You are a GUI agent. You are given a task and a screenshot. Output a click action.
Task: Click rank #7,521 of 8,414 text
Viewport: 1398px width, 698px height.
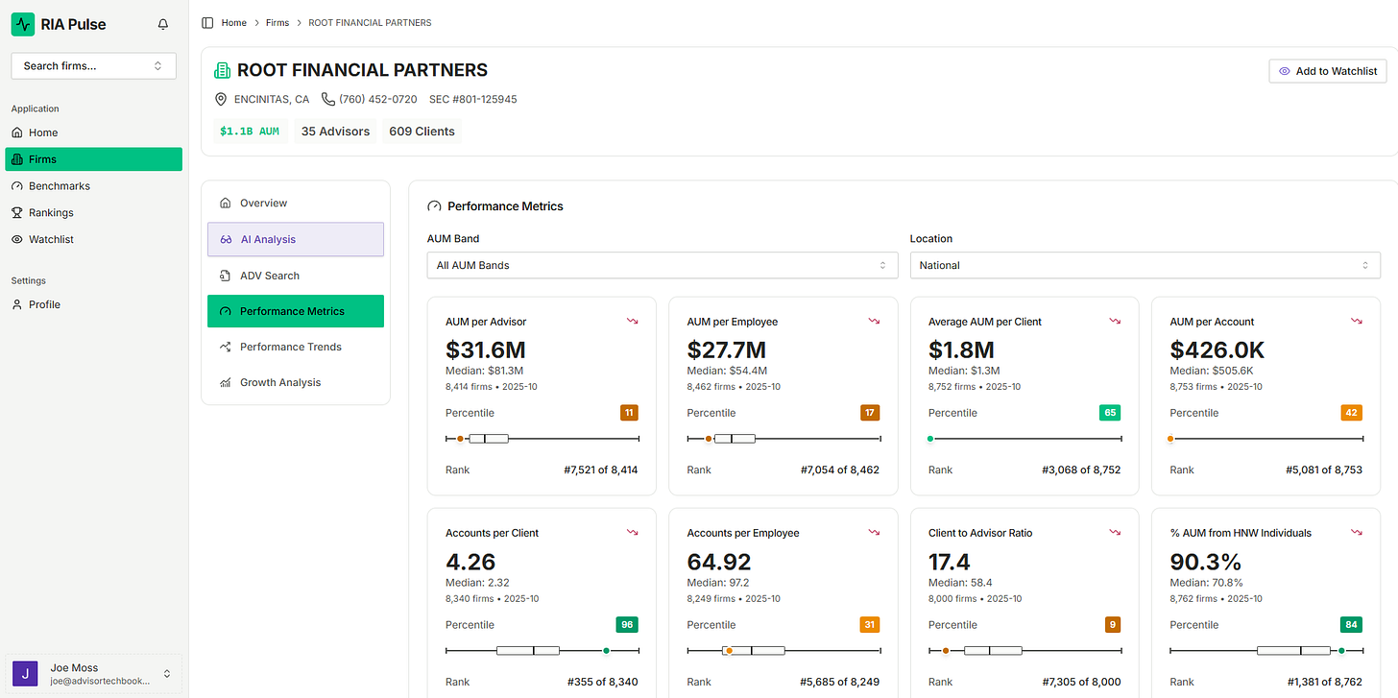coord(600,470)
